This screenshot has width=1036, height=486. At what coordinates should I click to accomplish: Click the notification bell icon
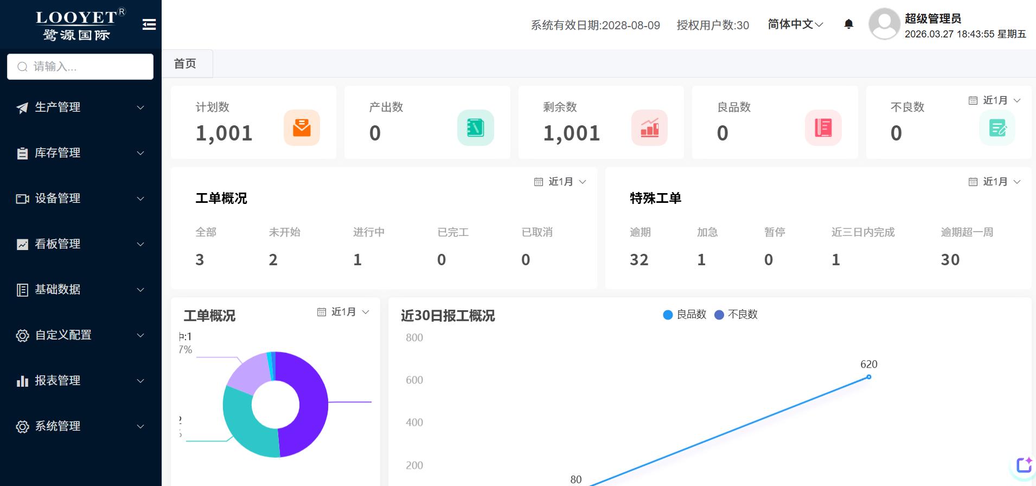click(x=849, y=24)
